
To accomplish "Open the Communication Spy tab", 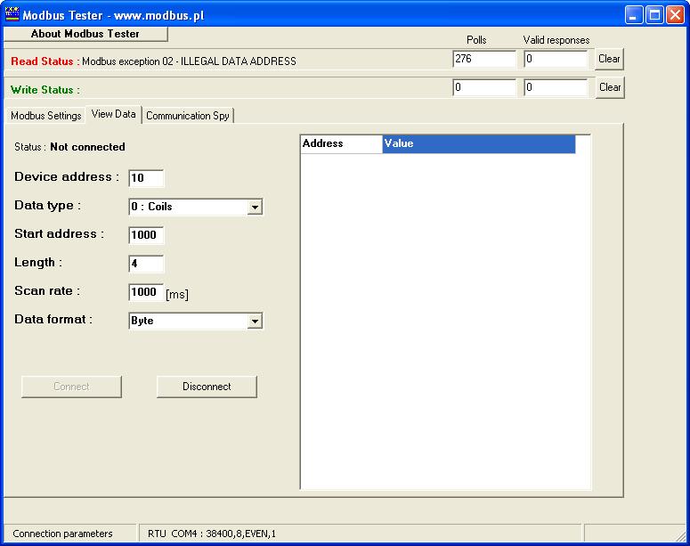I will 188,116.
